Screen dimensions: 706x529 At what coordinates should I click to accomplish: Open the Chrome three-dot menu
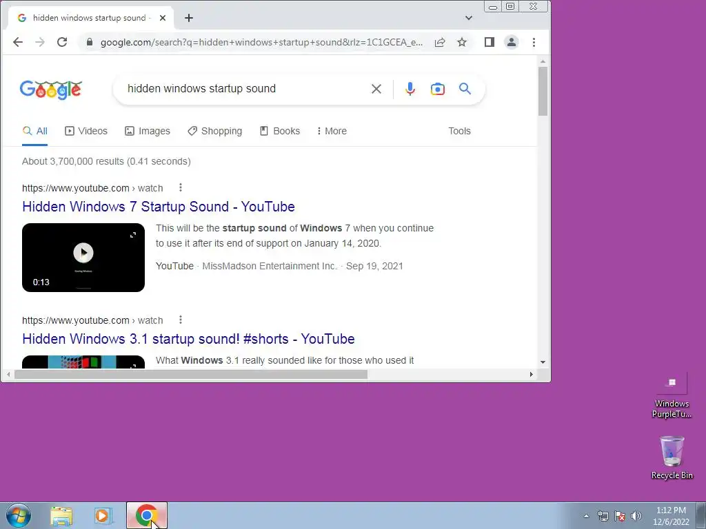534,42
